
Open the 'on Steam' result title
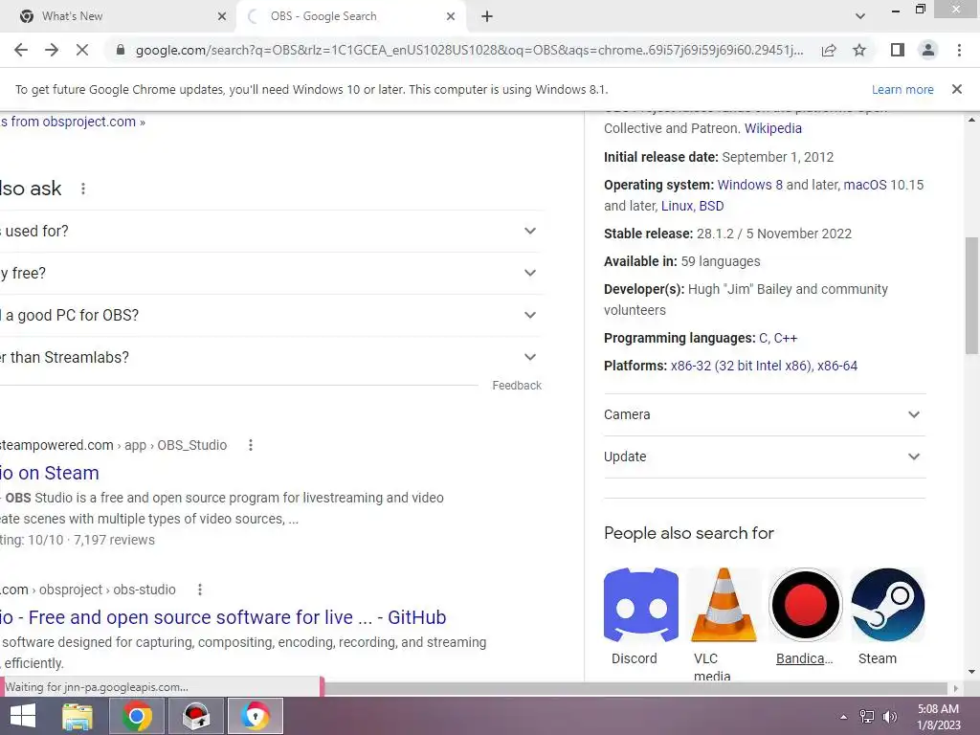click(x=50, y=473)
